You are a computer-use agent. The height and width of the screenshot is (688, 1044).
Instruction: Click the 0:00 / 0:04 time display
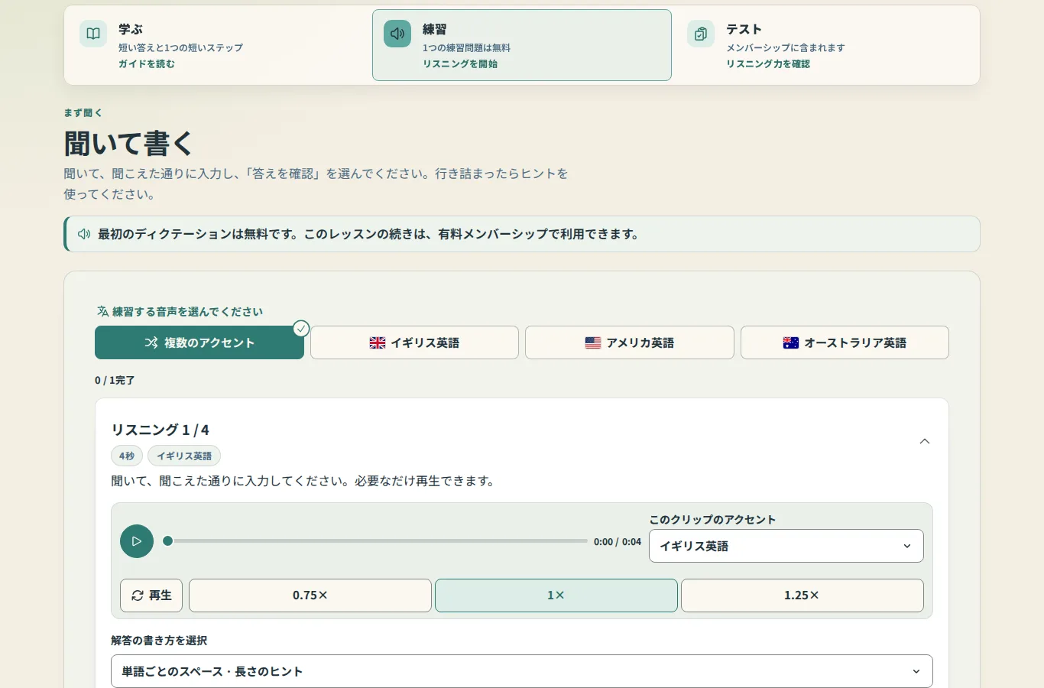618,542
